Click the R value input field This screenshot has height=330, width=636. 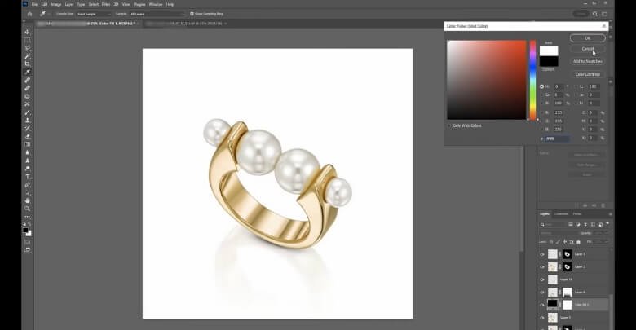[559, 112]
